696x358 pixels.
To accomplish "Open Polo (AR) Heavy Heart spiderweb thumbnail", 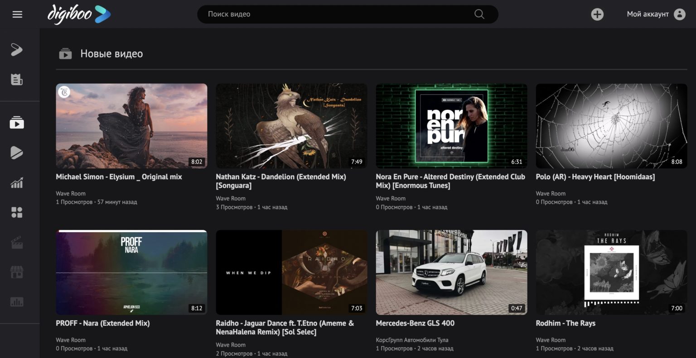I will (x=612, y=126).
